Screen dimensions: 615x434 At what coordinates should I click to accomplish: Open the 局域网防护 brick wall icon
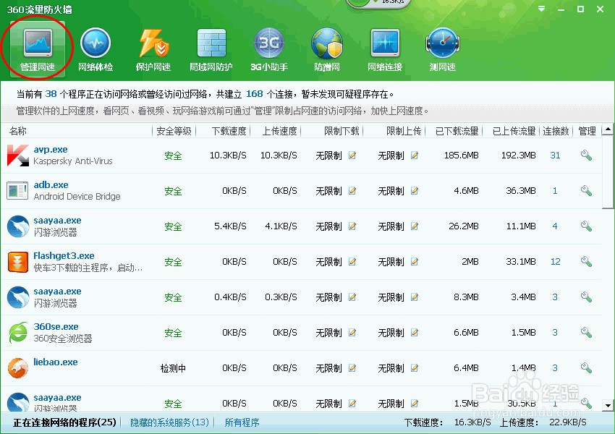click(211, 49)
